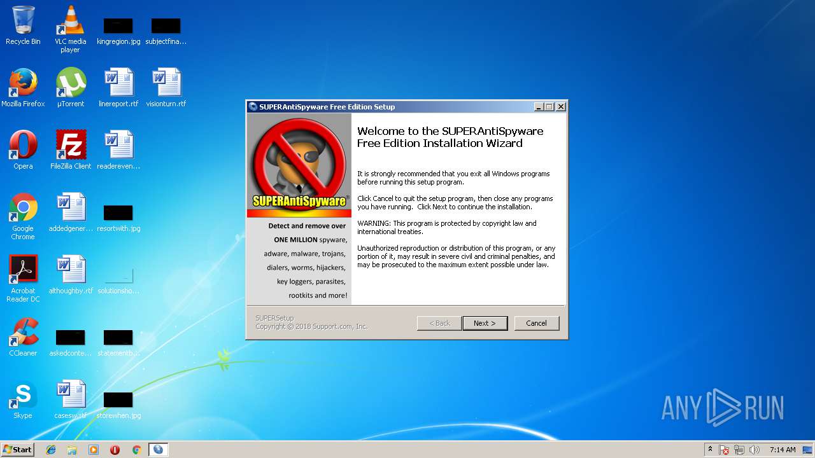Open the Opera browser shortcut

(23, 150)
